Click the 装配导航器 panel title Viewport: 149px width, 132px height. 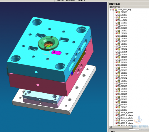point(114,4)
